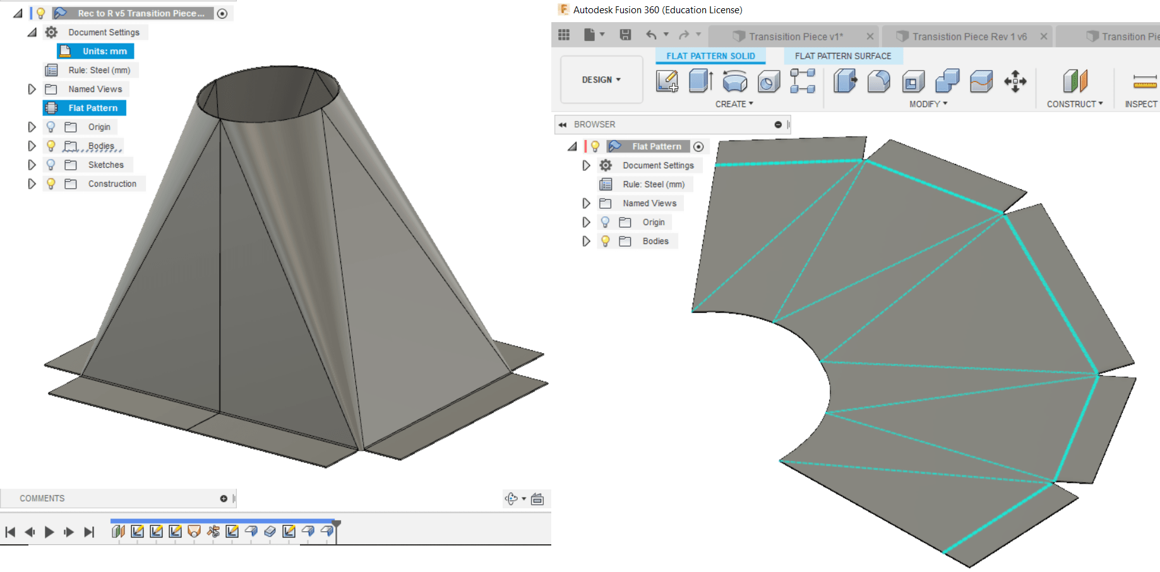Screen dimensions: 1160x572
Task: Toggle visibility of the Bodies folder
Action: click(605, 240)
